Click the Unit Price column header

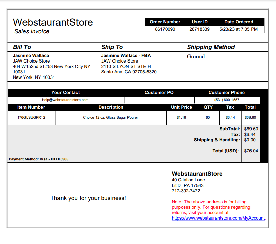coord(182,107)
